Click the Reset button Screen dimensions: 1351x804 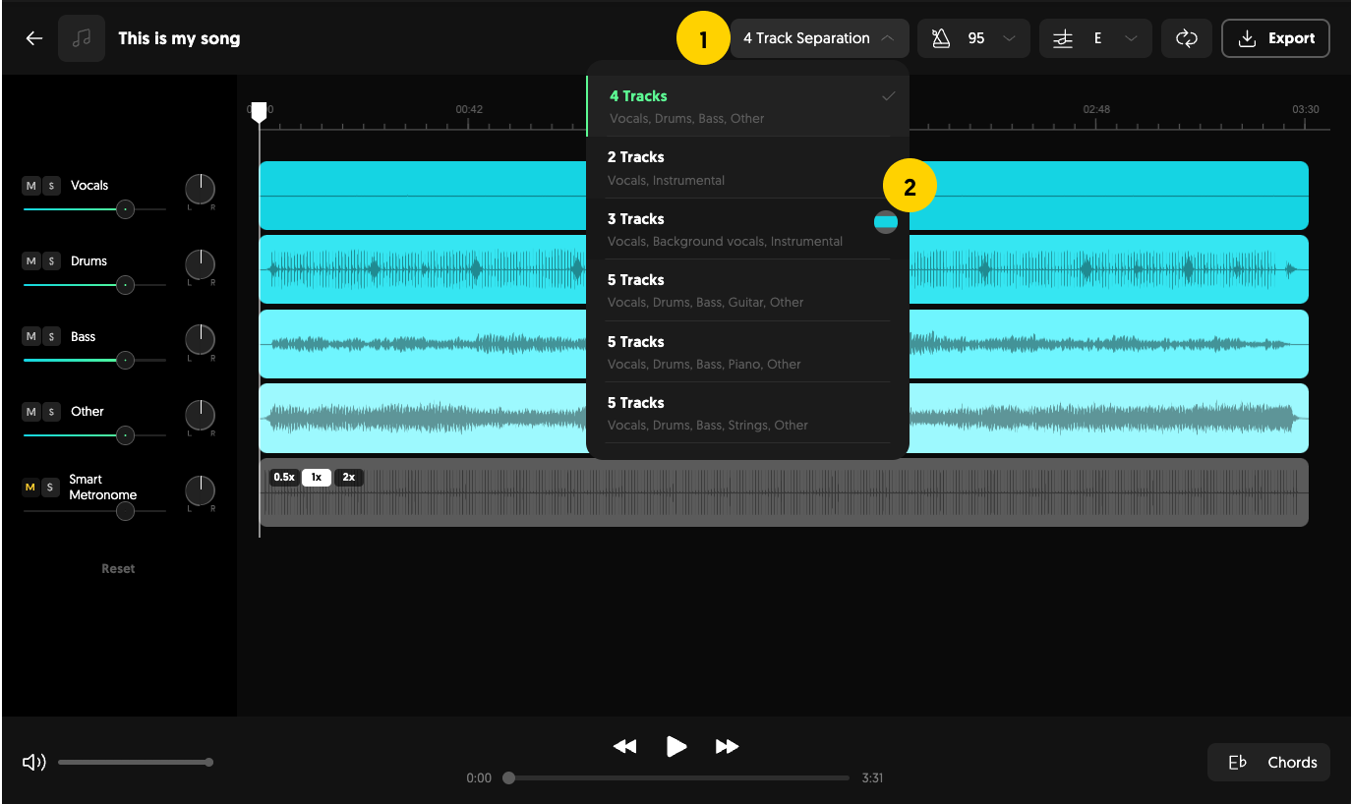click(118, 569)
